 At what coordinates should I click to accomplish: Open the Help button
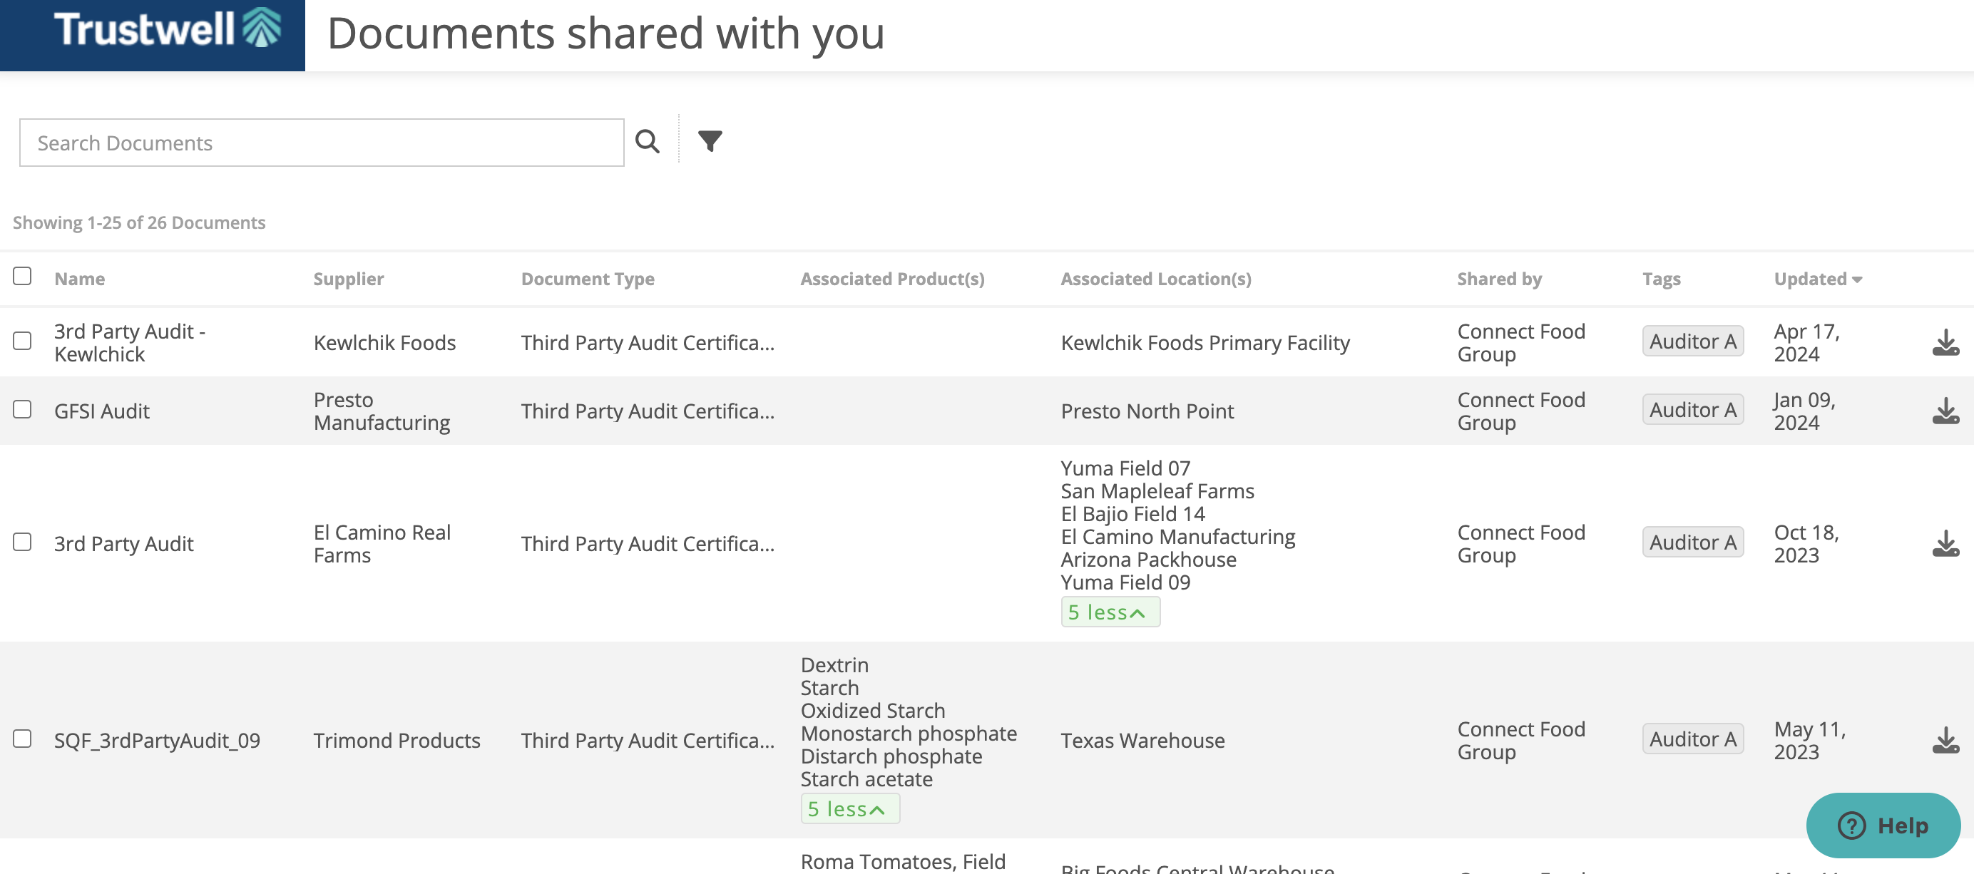pyautogui.click(x=1883, y=825)
